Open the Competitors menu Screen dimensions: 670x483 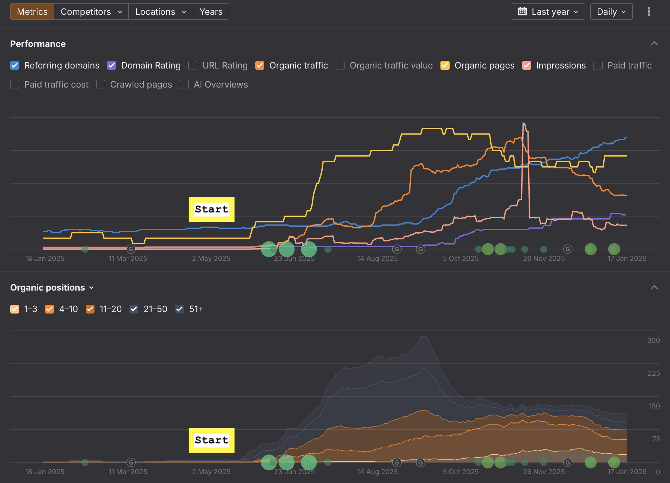tap(91, 12)
